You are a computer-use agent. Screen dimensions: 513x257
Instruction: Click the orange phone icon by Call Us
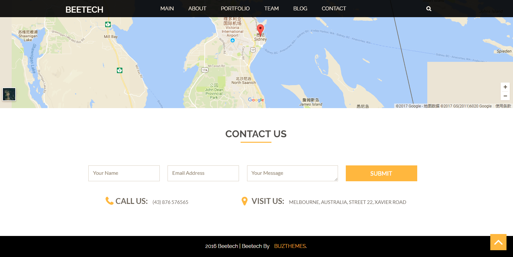[x=109, y=201]
